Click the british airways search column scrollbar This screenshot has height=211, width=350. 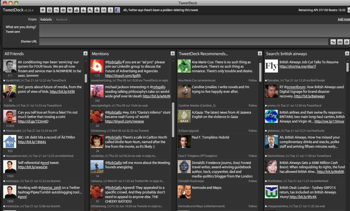(348, 67)
